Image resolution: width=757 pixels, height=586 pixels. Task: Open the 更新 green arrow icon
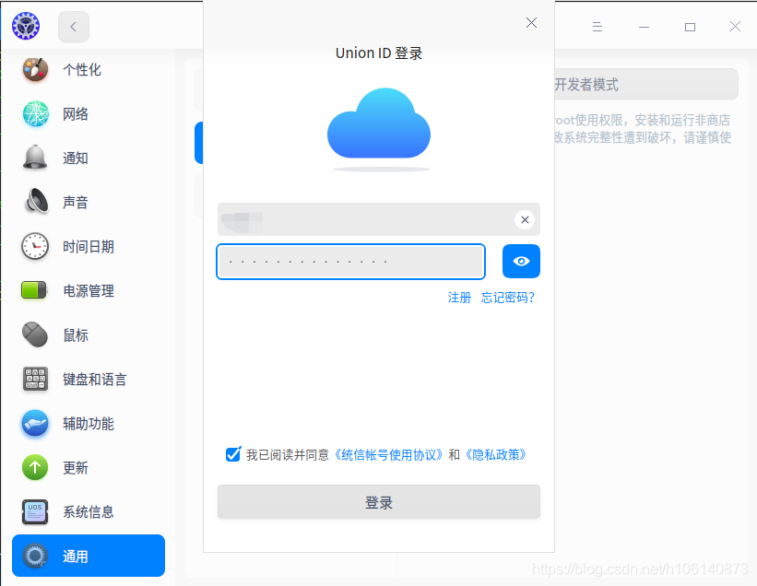point(35,467)
